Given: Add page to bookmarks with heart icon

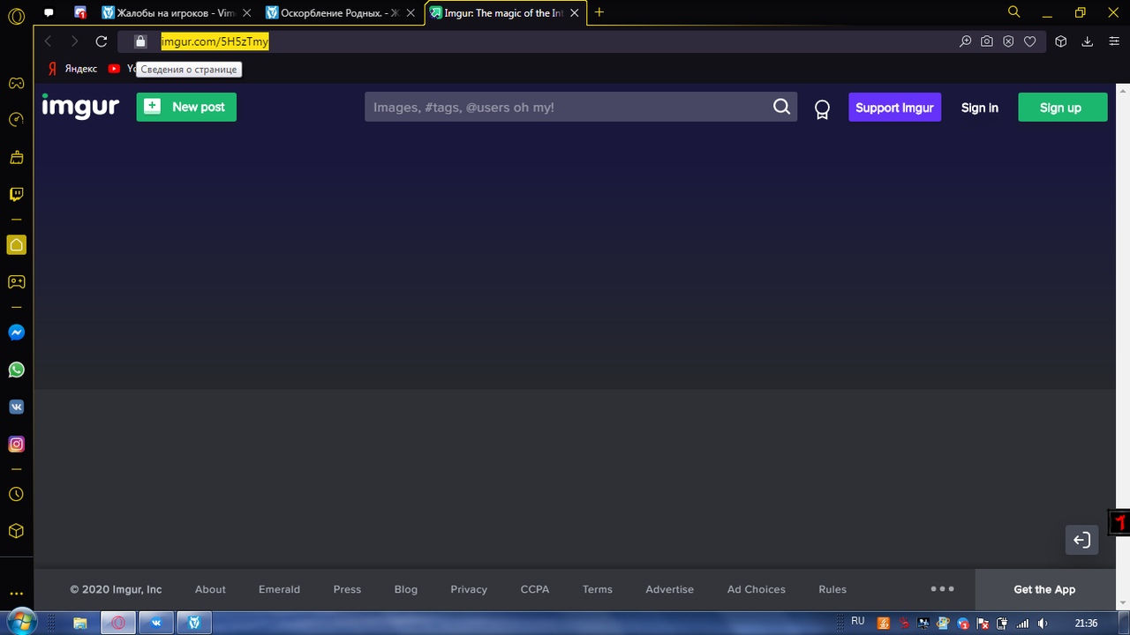Looking at the screenshot, I should point(1029,41).
